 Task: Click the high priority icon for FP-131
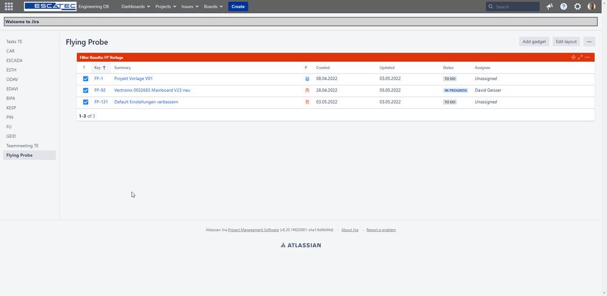tap(307, 102)
